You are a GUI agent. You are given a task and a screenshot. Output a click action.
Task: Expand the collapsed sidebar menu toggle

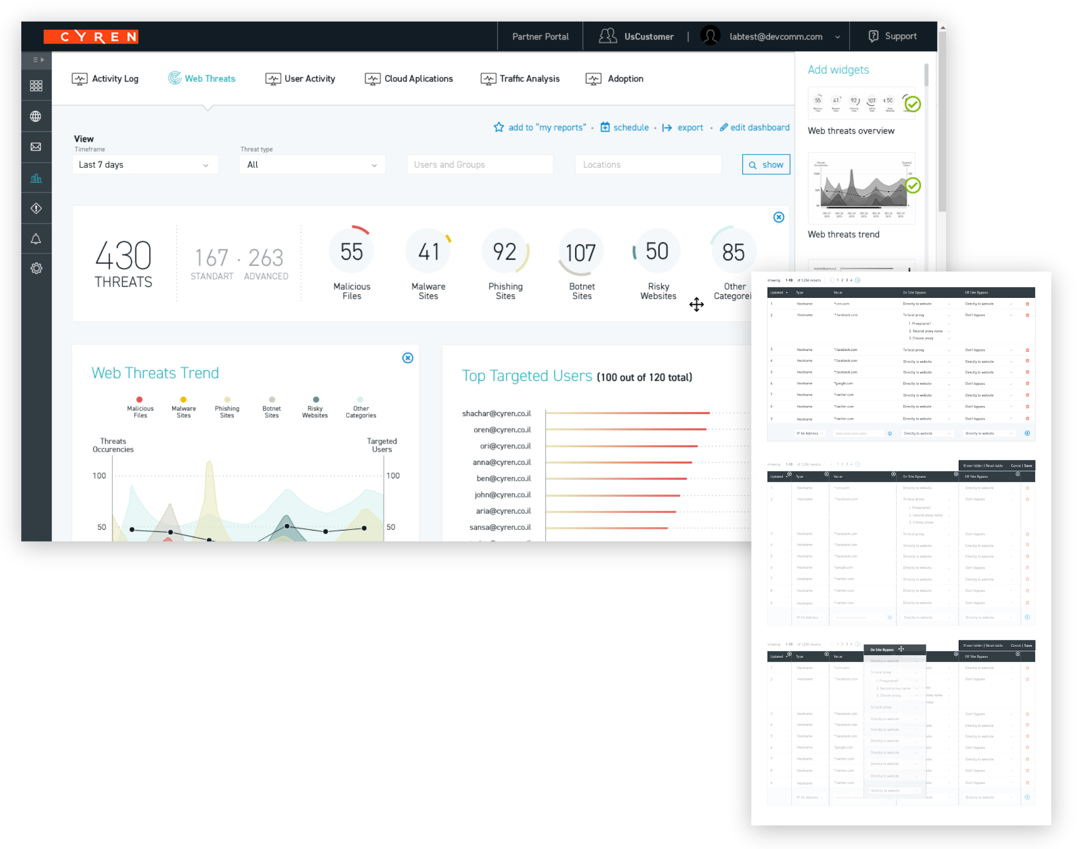[38, 60]
